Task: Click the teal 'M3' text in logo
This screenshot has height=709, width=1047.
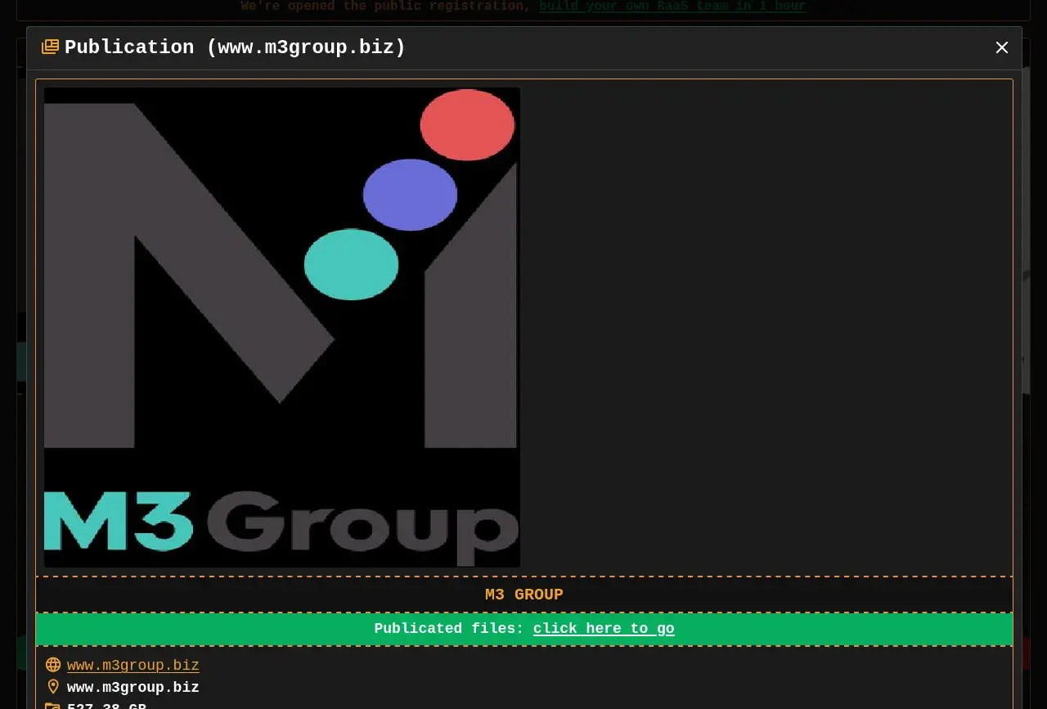Action: 118,521
